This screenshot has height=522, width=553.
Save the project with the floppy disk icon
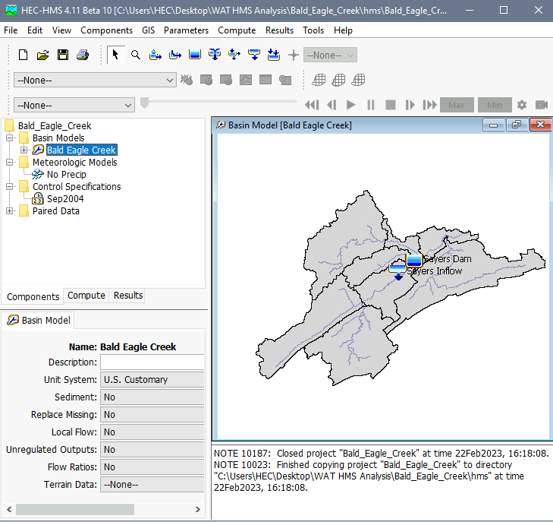pyautogui.click(x=63, y=55)
